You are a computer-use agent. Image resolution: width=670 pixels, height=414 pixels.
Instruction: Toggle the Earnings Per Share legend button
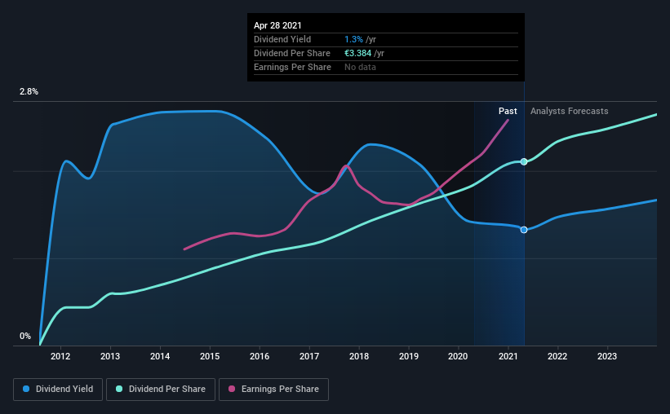pos(273,390)
